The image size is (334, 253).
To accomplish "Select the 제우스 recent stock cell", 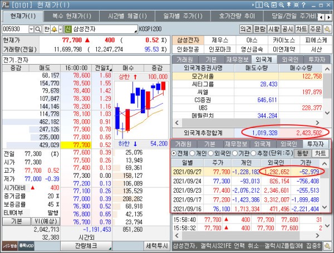I will [x=220, y=40].
